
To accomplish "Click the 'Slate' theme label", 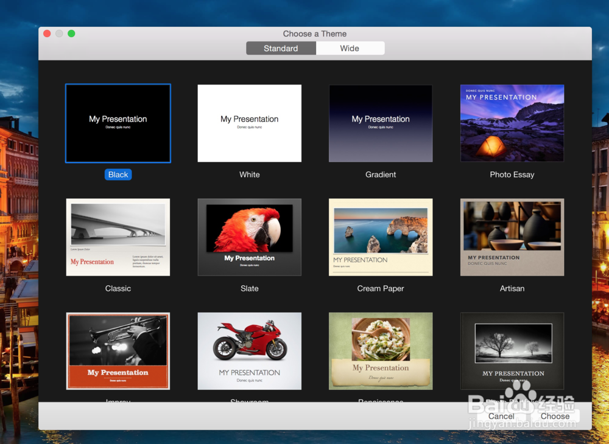I will [x=249, y=288].
